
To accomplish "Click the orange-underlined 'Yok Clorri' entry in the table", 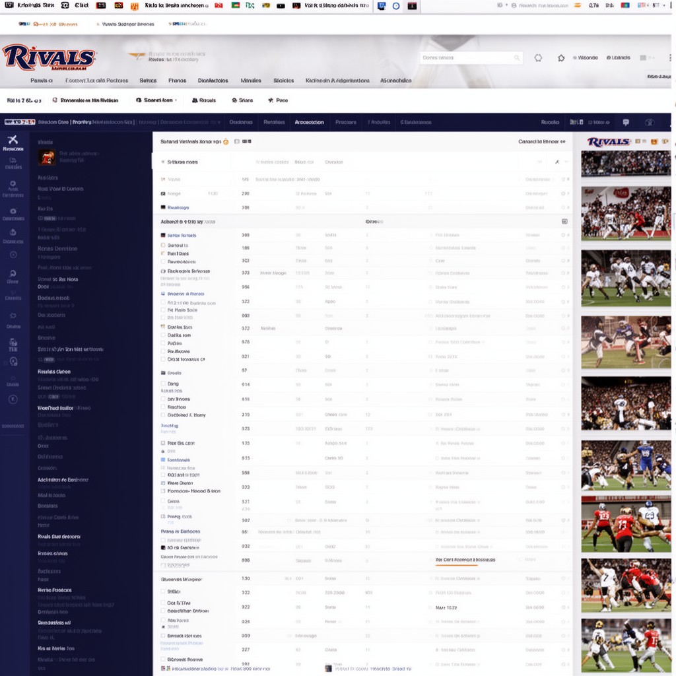I will point(465,560).
